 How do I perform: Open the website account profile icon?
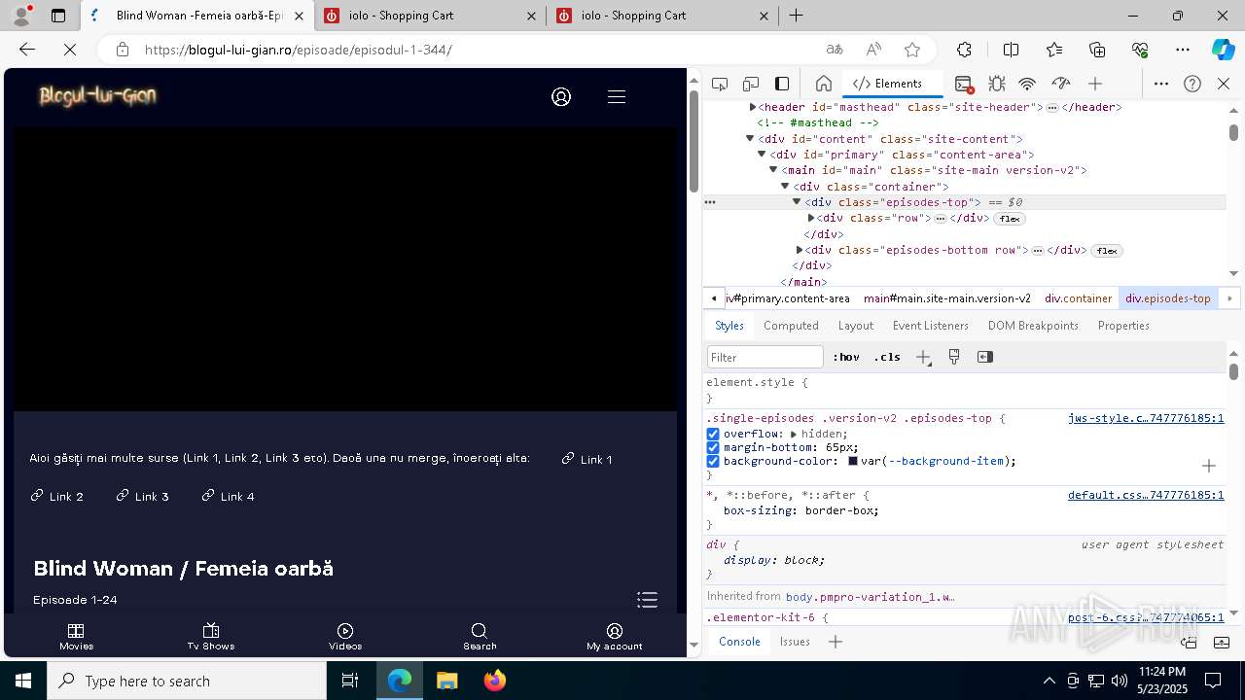(x=561, y=96)
